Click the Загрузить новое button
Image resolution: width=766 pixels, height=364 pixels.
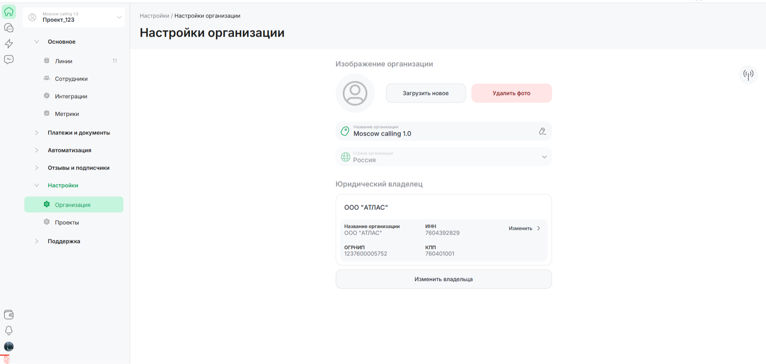point(426,93)
